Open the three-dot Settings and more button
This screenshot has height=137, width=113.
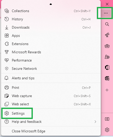[106, 13]
